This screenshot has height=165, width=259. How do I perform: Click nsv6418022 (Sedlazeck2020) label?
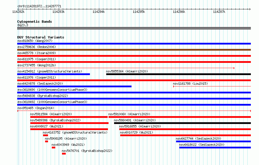[202, 145]
